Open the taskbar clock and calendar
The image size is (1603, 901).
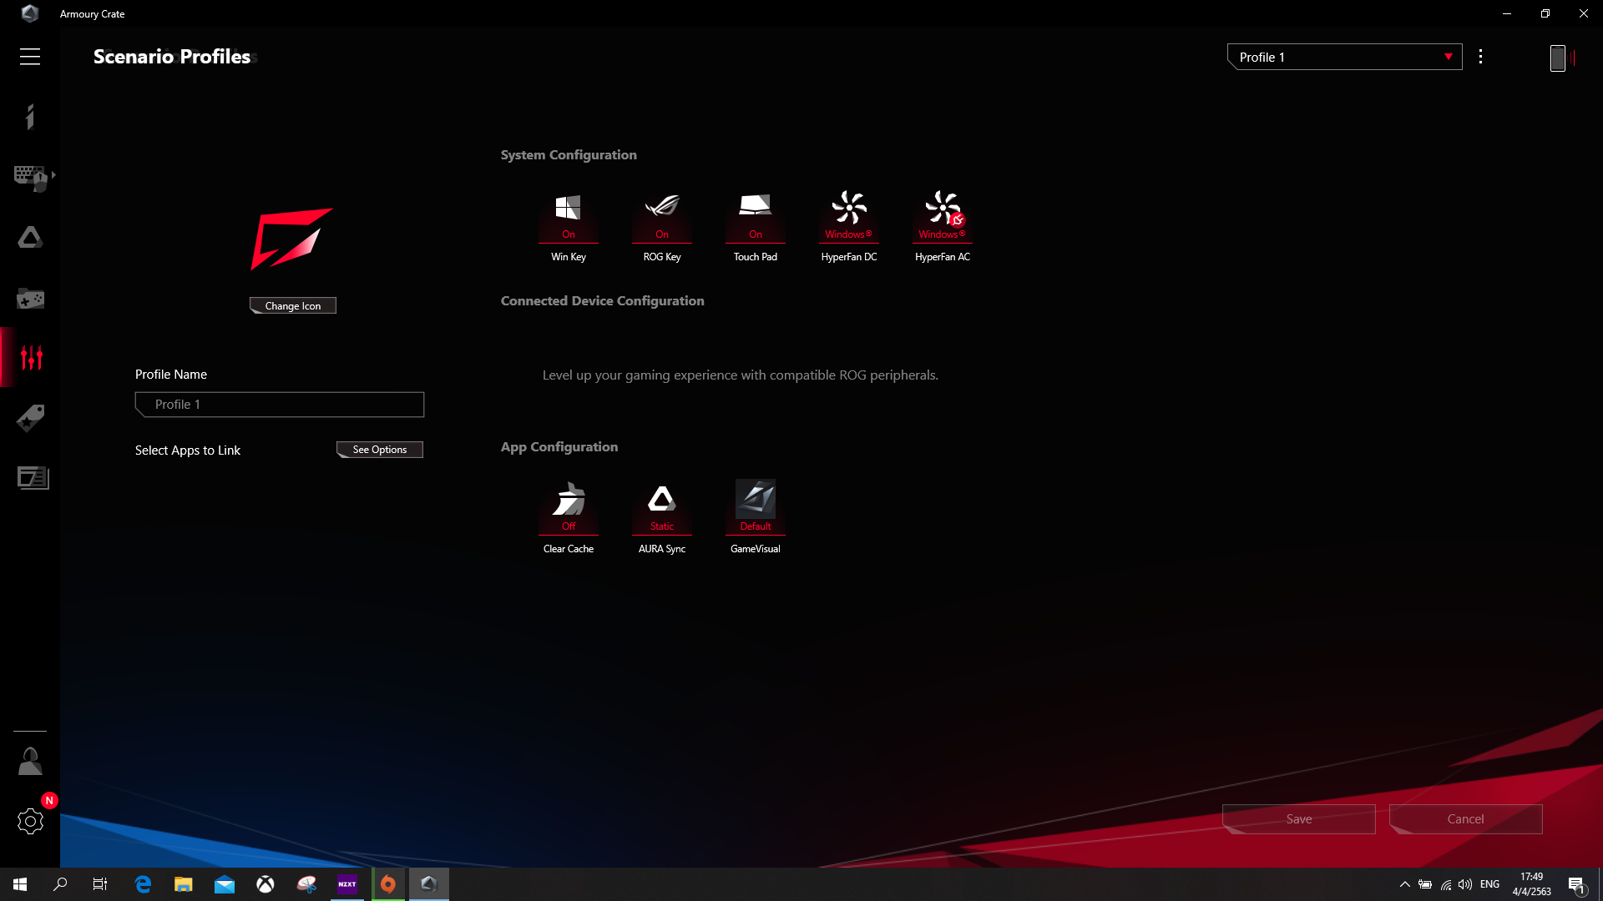(x=1532, y=884)
